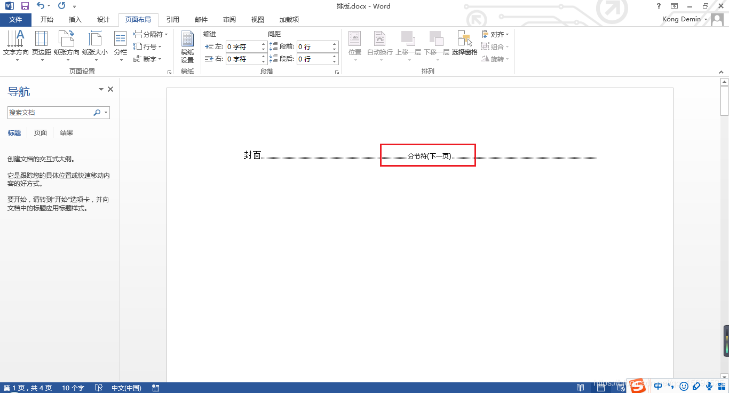This screenshot has width=729, height=393.
Task: Select the 结果 navigation tab
Action: point(67,132)
